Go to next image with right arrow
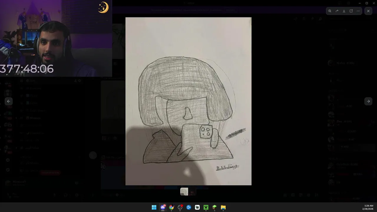The width and height of the screenshot is (377, 212). click(x=368, y=101)
